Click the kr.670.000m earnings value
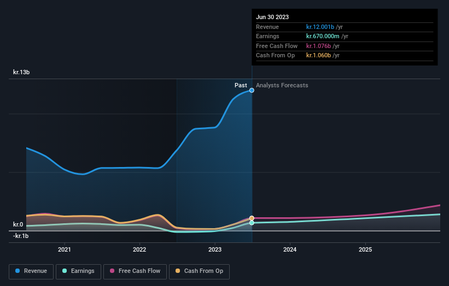Screen dimensions: 449x286 (323, 36)
